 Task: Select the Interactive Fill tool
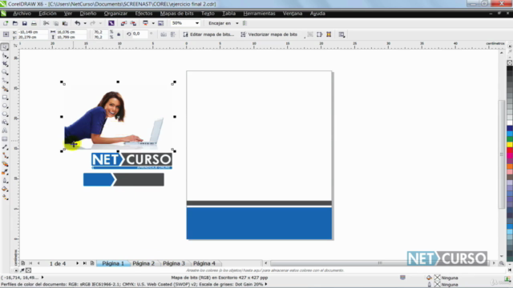click(x=5, y=198)
